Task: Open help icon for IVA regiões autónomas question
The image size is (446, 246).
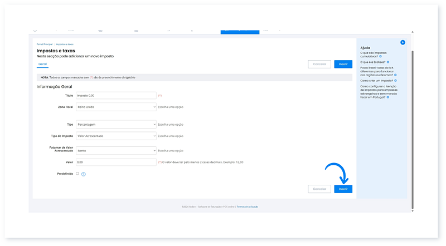Action: click(x=396, y=74)
